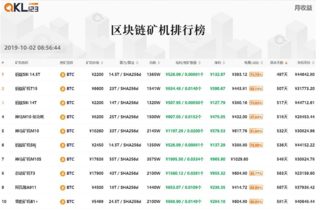Image resolution: width=318 pixels, height=210 pixels.
Task: Click Bitcoin icon in 神马M10 低功耗 row
Action: [x=62, y=117]
